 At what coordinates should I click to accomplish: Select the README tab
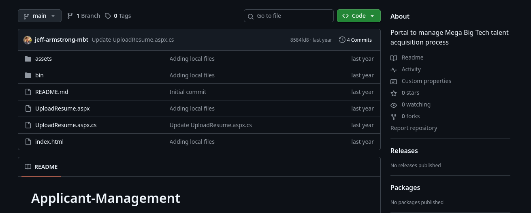point(41,167)
